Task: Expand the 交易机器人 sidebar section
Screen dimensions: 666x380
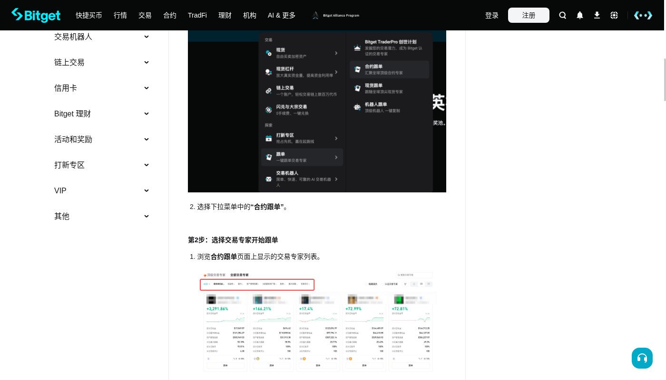Action: (147, 37)
